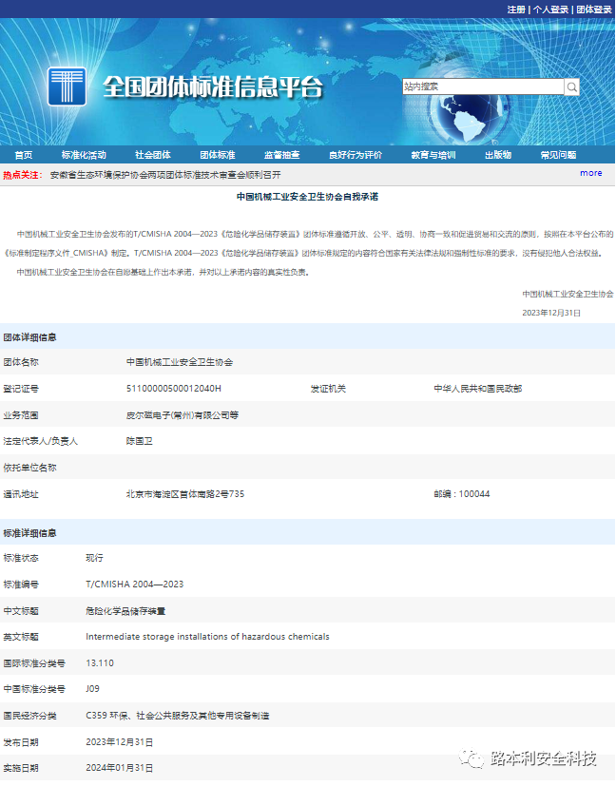Viewport: 616px width, 786px height.
Task: Select ICS number 13.110
Action: tap(100, 663)
